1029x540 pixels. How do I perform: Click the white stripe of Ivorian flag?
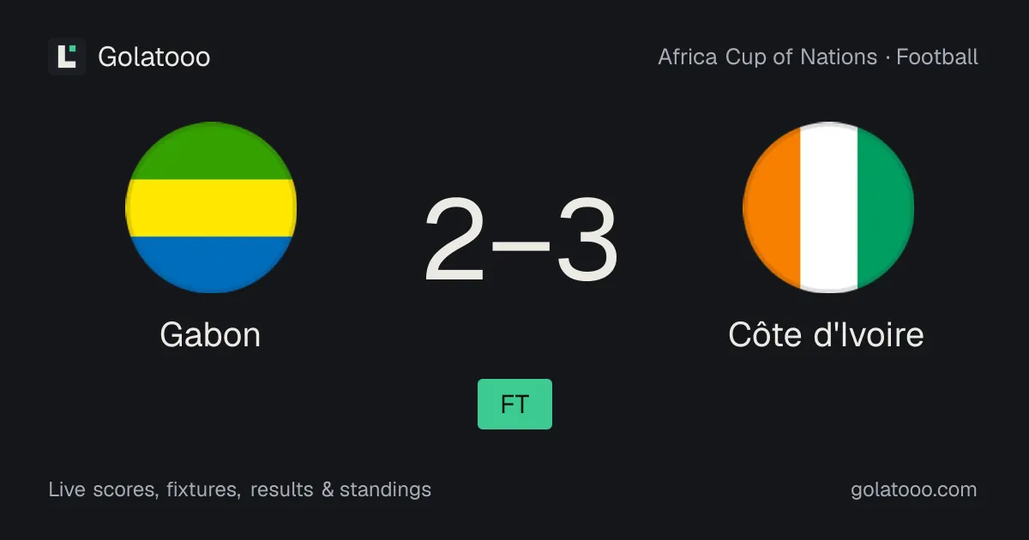[828, 207]
